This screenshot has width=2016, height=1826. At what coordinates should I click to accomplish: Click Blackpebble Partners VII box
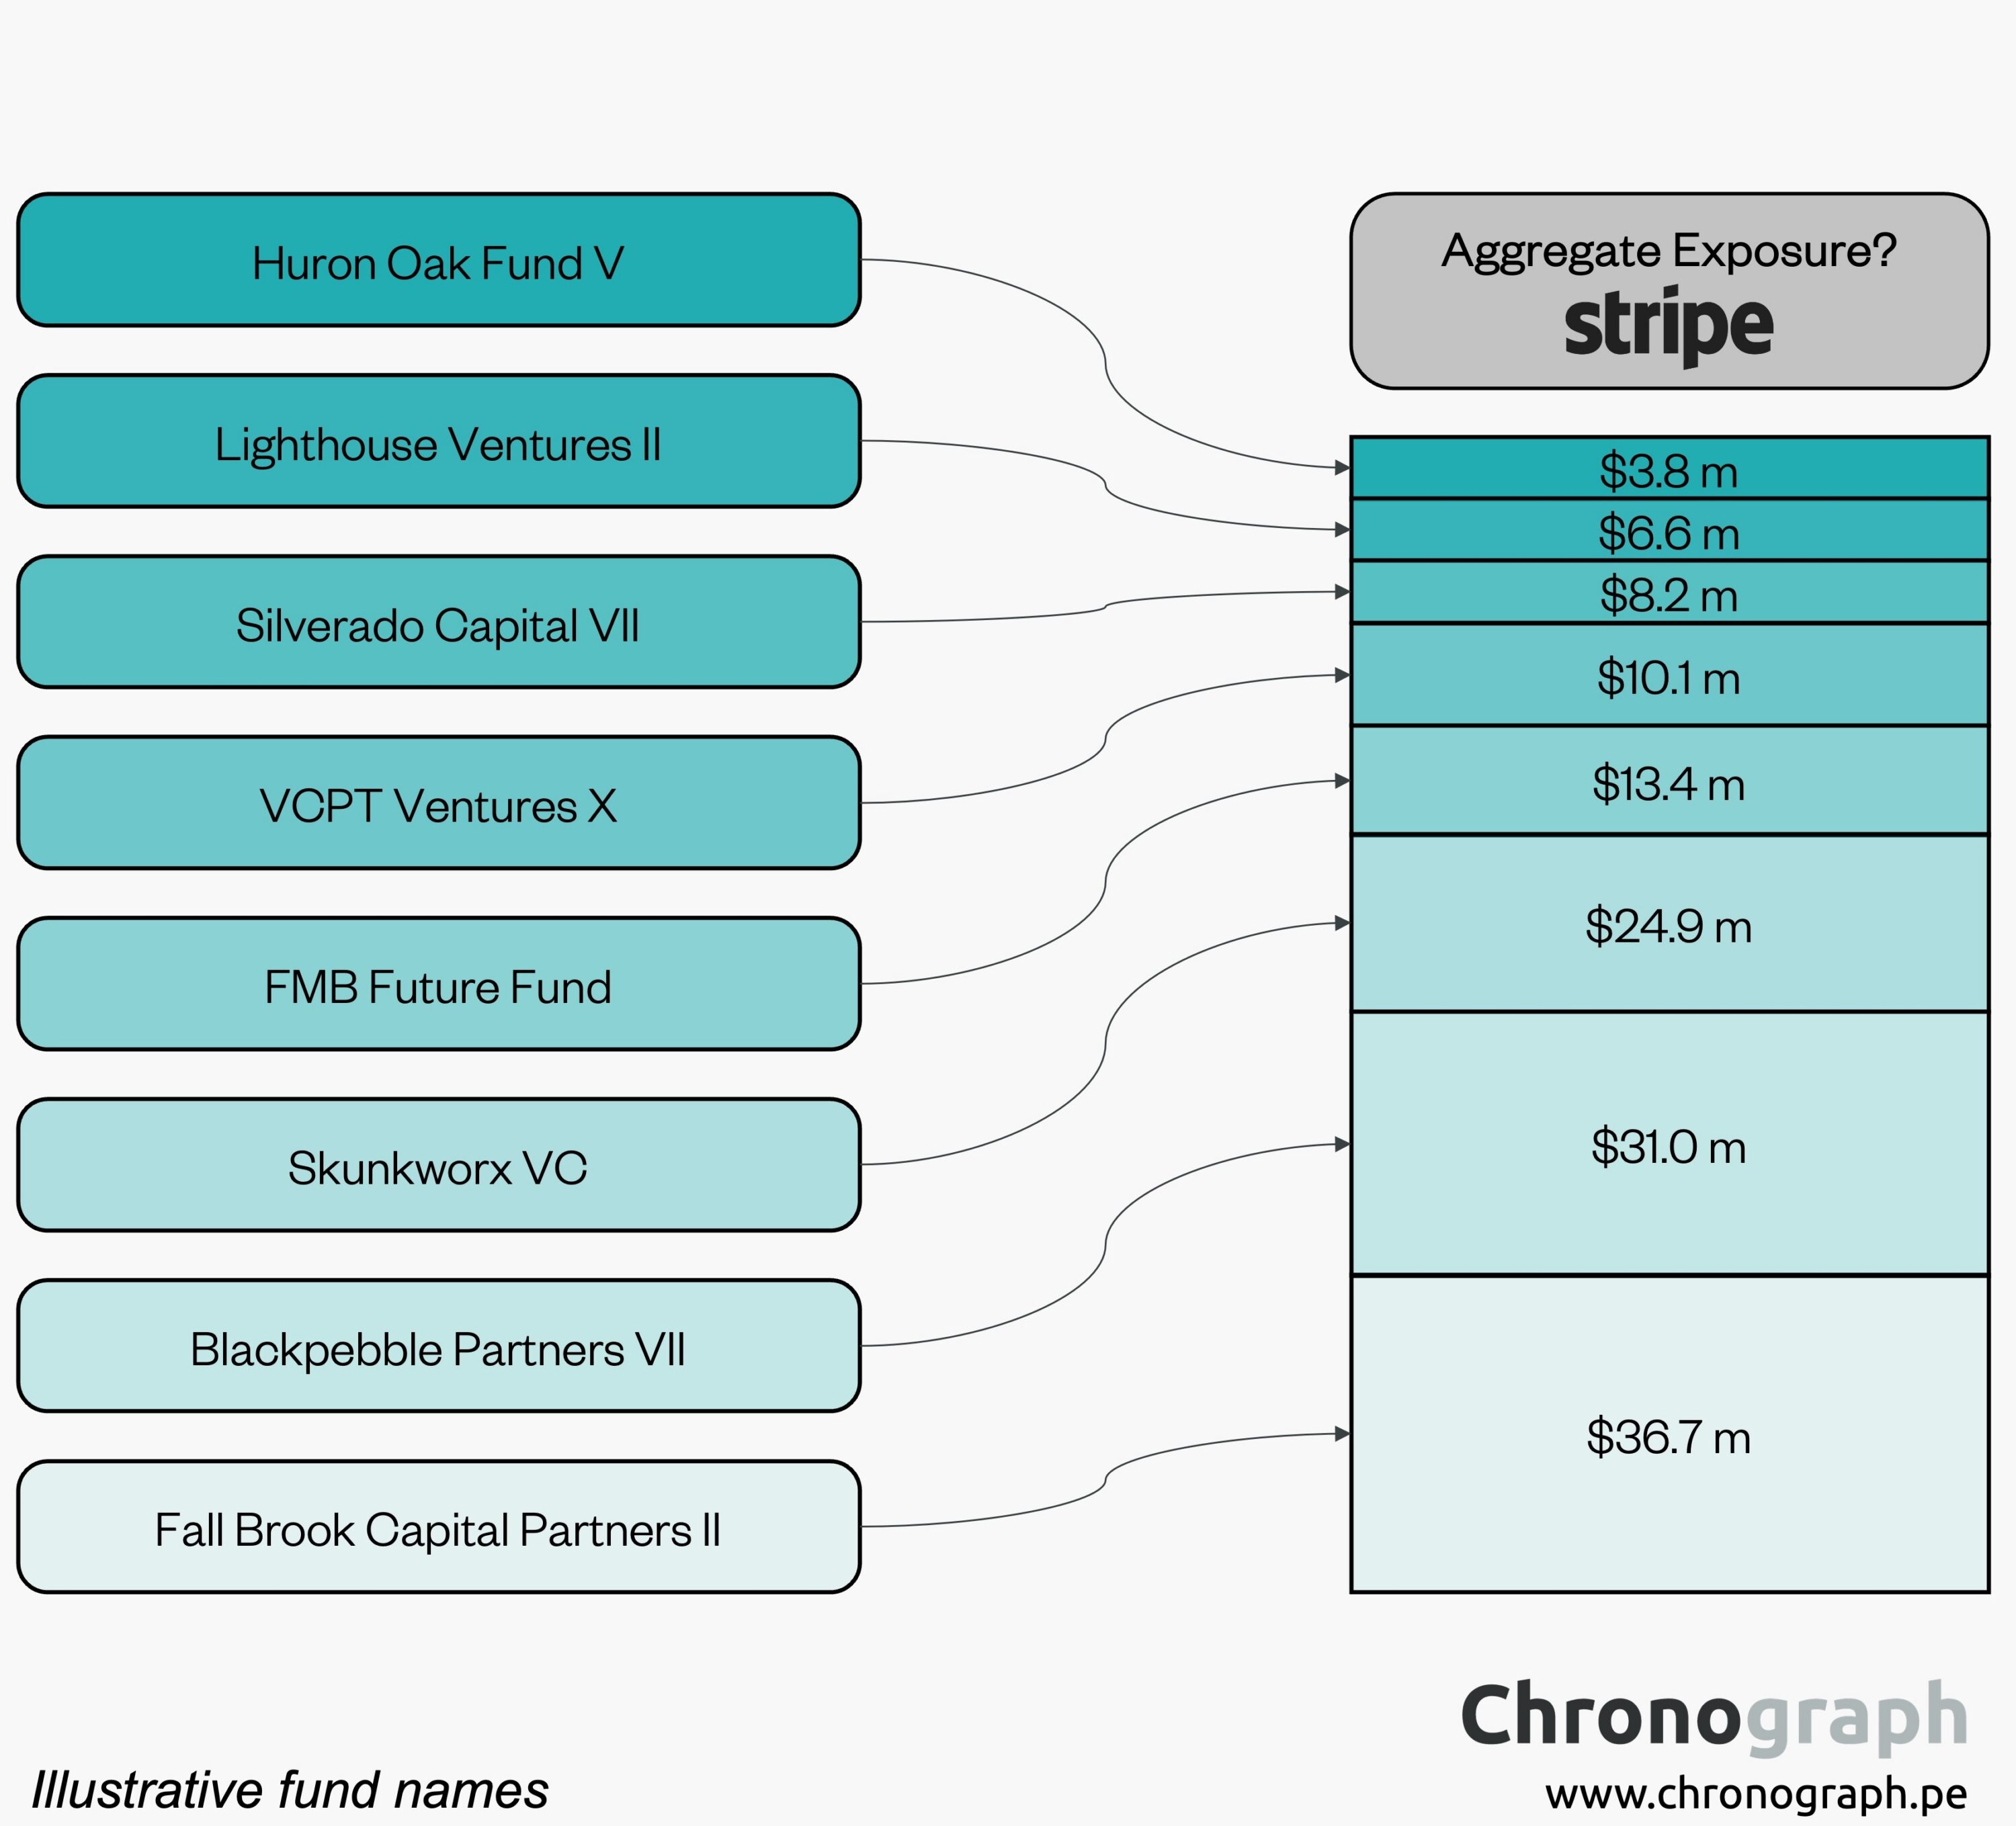tap(438, 1347)
